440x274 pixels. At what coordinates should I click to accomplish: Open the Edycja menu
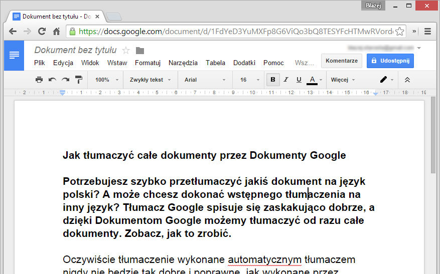tap(63, 63)
